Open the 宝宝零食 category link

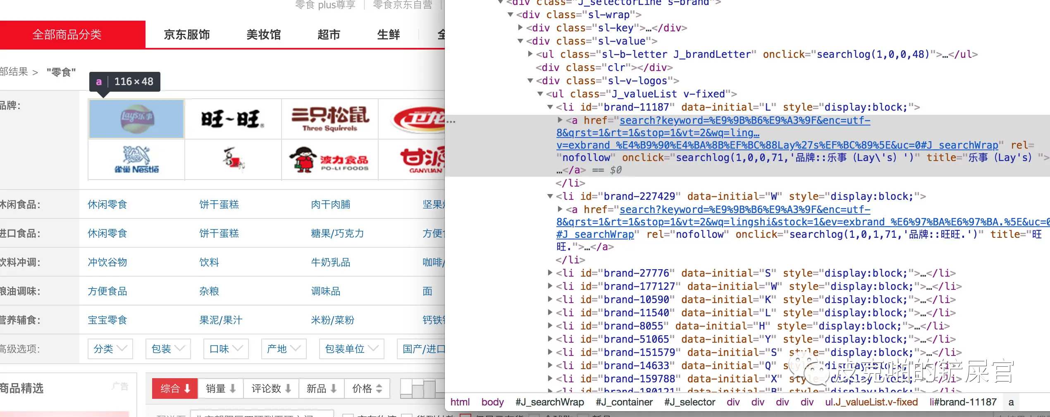point(107,320)
